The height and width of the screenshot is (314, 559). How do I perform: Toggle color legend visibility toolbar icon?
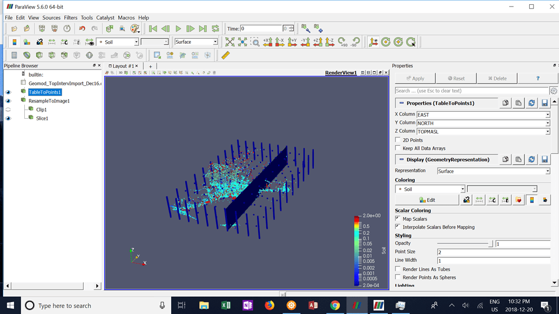[x=14, y=42]
